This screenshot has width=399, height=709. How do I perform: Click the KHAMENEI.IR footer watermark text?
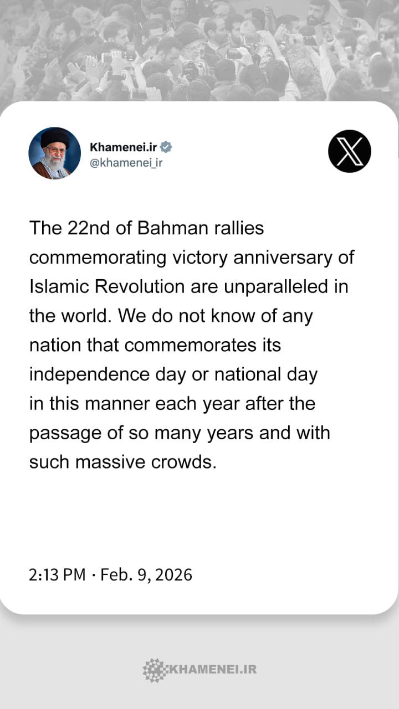click(212, 669)
